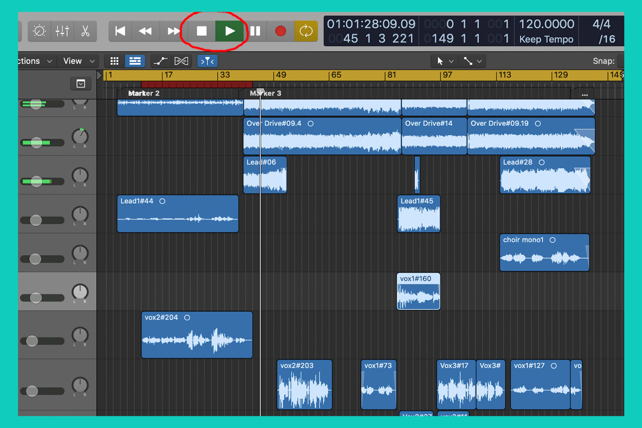Click Marker 2 in marker track
Viewport: 642px width, 428px height.
click(143, 93)
